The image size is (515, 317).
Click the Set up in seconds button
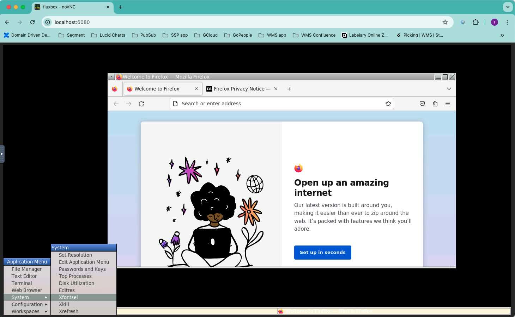pyautogui.click(x=323, y=253)
